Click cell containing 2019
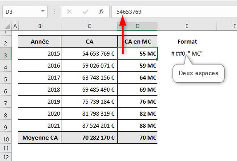This screenshot has width=237, height=161. (40, 101)
